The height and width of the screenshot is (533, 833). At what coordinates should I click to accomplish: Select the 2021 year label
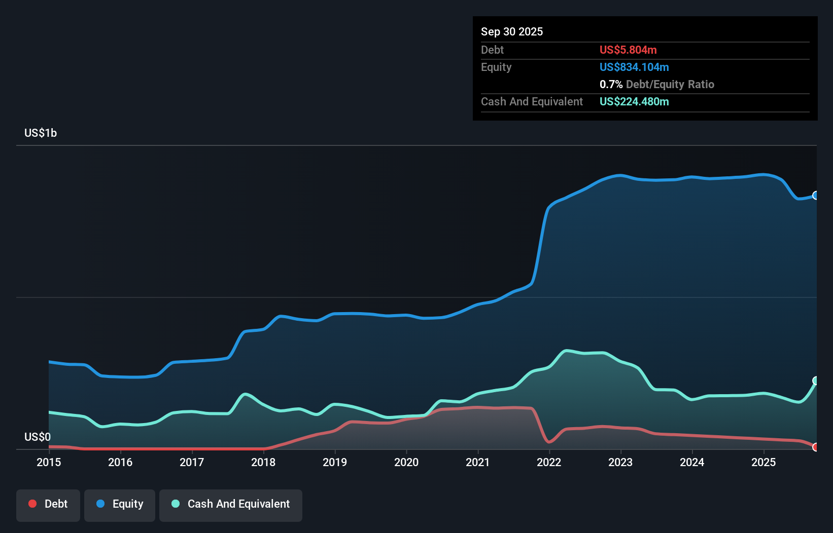coord(478,463)
